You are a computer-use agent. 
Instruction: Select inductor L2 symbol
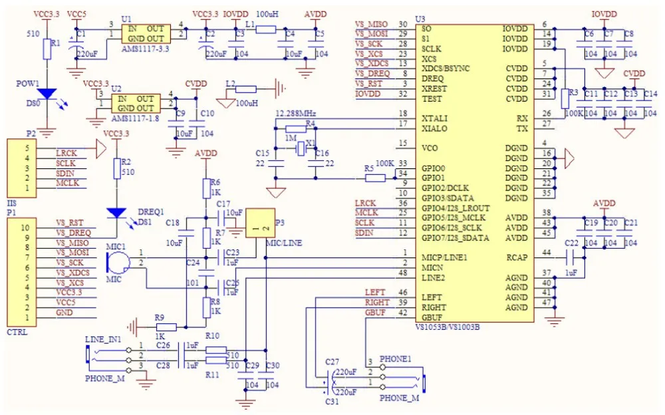coord(246,89)
